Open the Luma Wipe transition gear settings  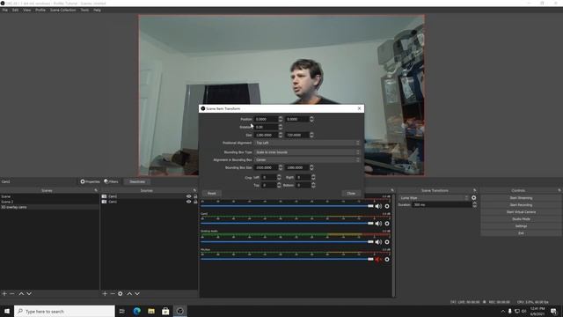473,197
